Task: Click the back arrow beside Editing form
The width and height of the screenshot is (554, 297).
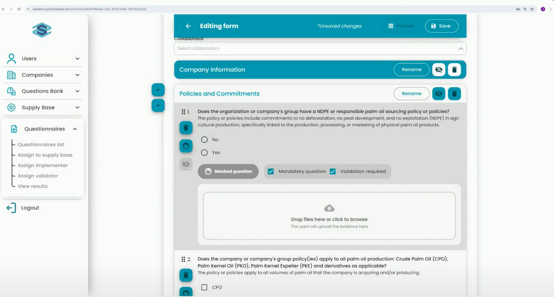Action: pos(188,26)
